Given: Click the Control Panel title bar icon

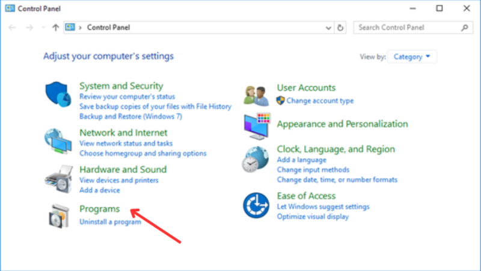Looking at the screenshot, I should (10, 8).
